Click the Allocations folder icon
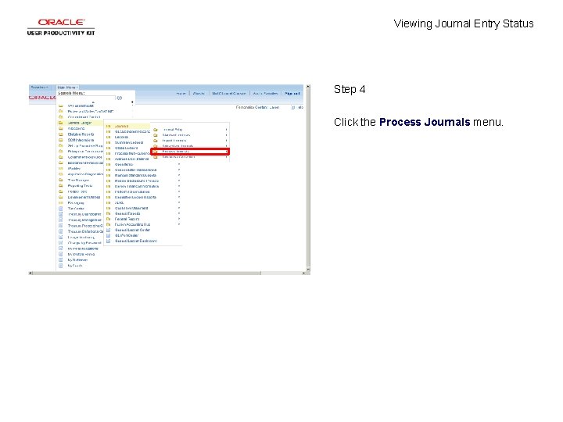The height and width of the screenshot is (422, 563). coord(61,128)
